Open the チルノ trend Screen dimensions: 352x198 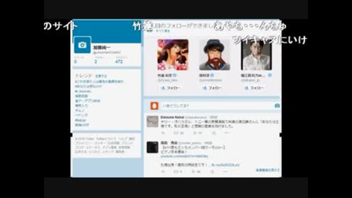click(x=80, y=110)
